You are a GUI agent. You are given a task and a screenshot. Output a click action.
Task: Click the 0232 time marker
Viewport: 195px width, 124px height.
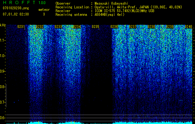tap(40, 27)
